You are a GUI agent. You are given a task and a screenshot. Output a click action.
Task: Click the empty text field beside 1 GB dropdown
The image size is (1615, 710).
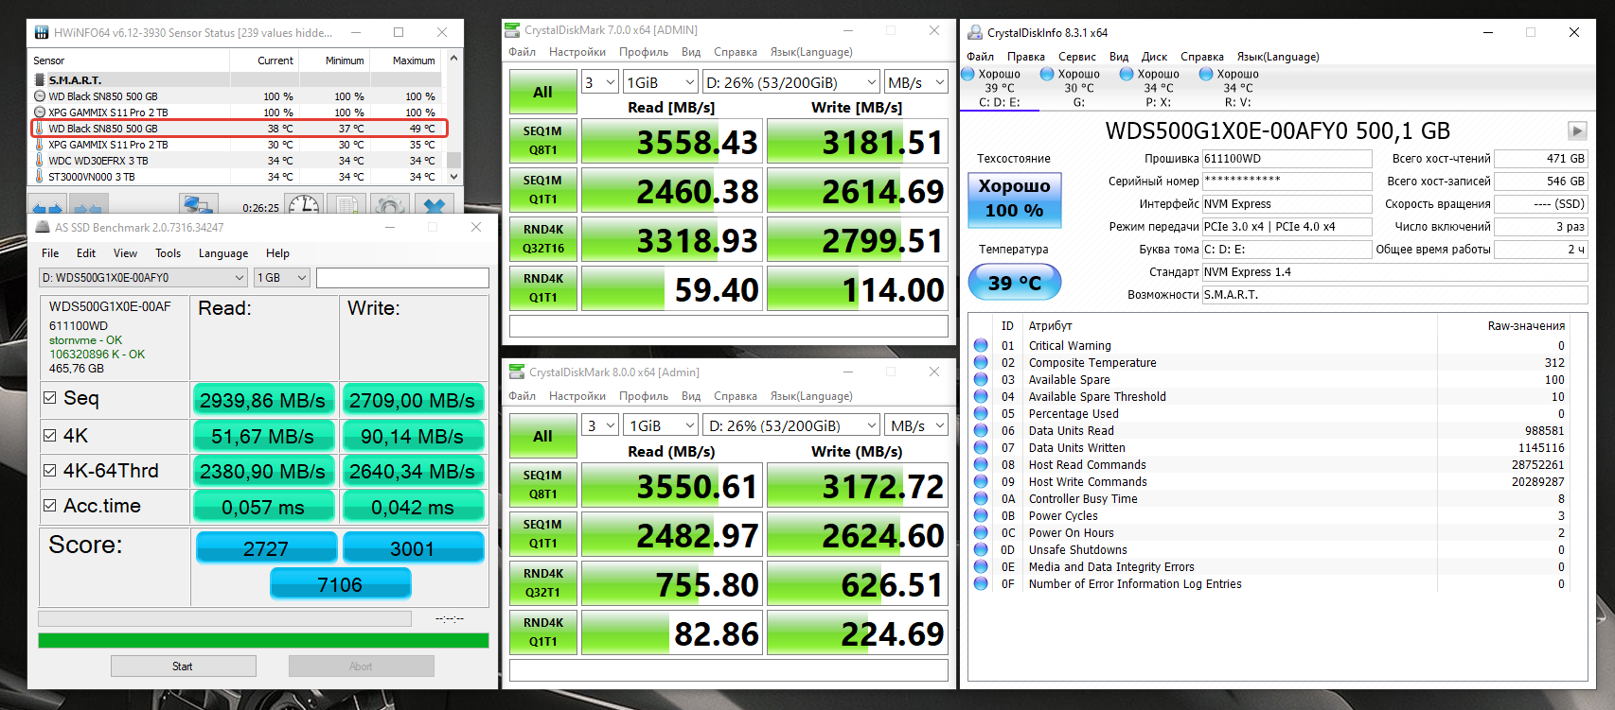pos(402,277)
